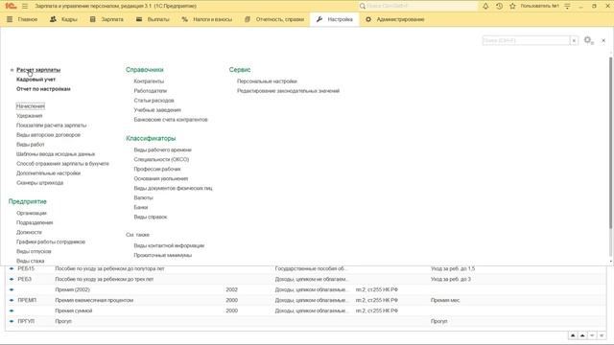
Task: Click the Главное section menu icon
Action: [10, 19]
